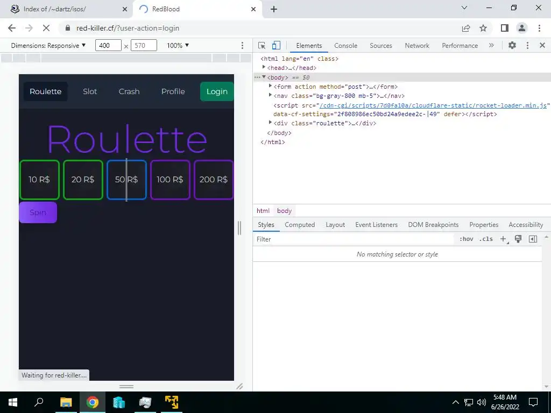
Task: Stop loading the page
Action: pyautogui.click(x=46, y=28)
